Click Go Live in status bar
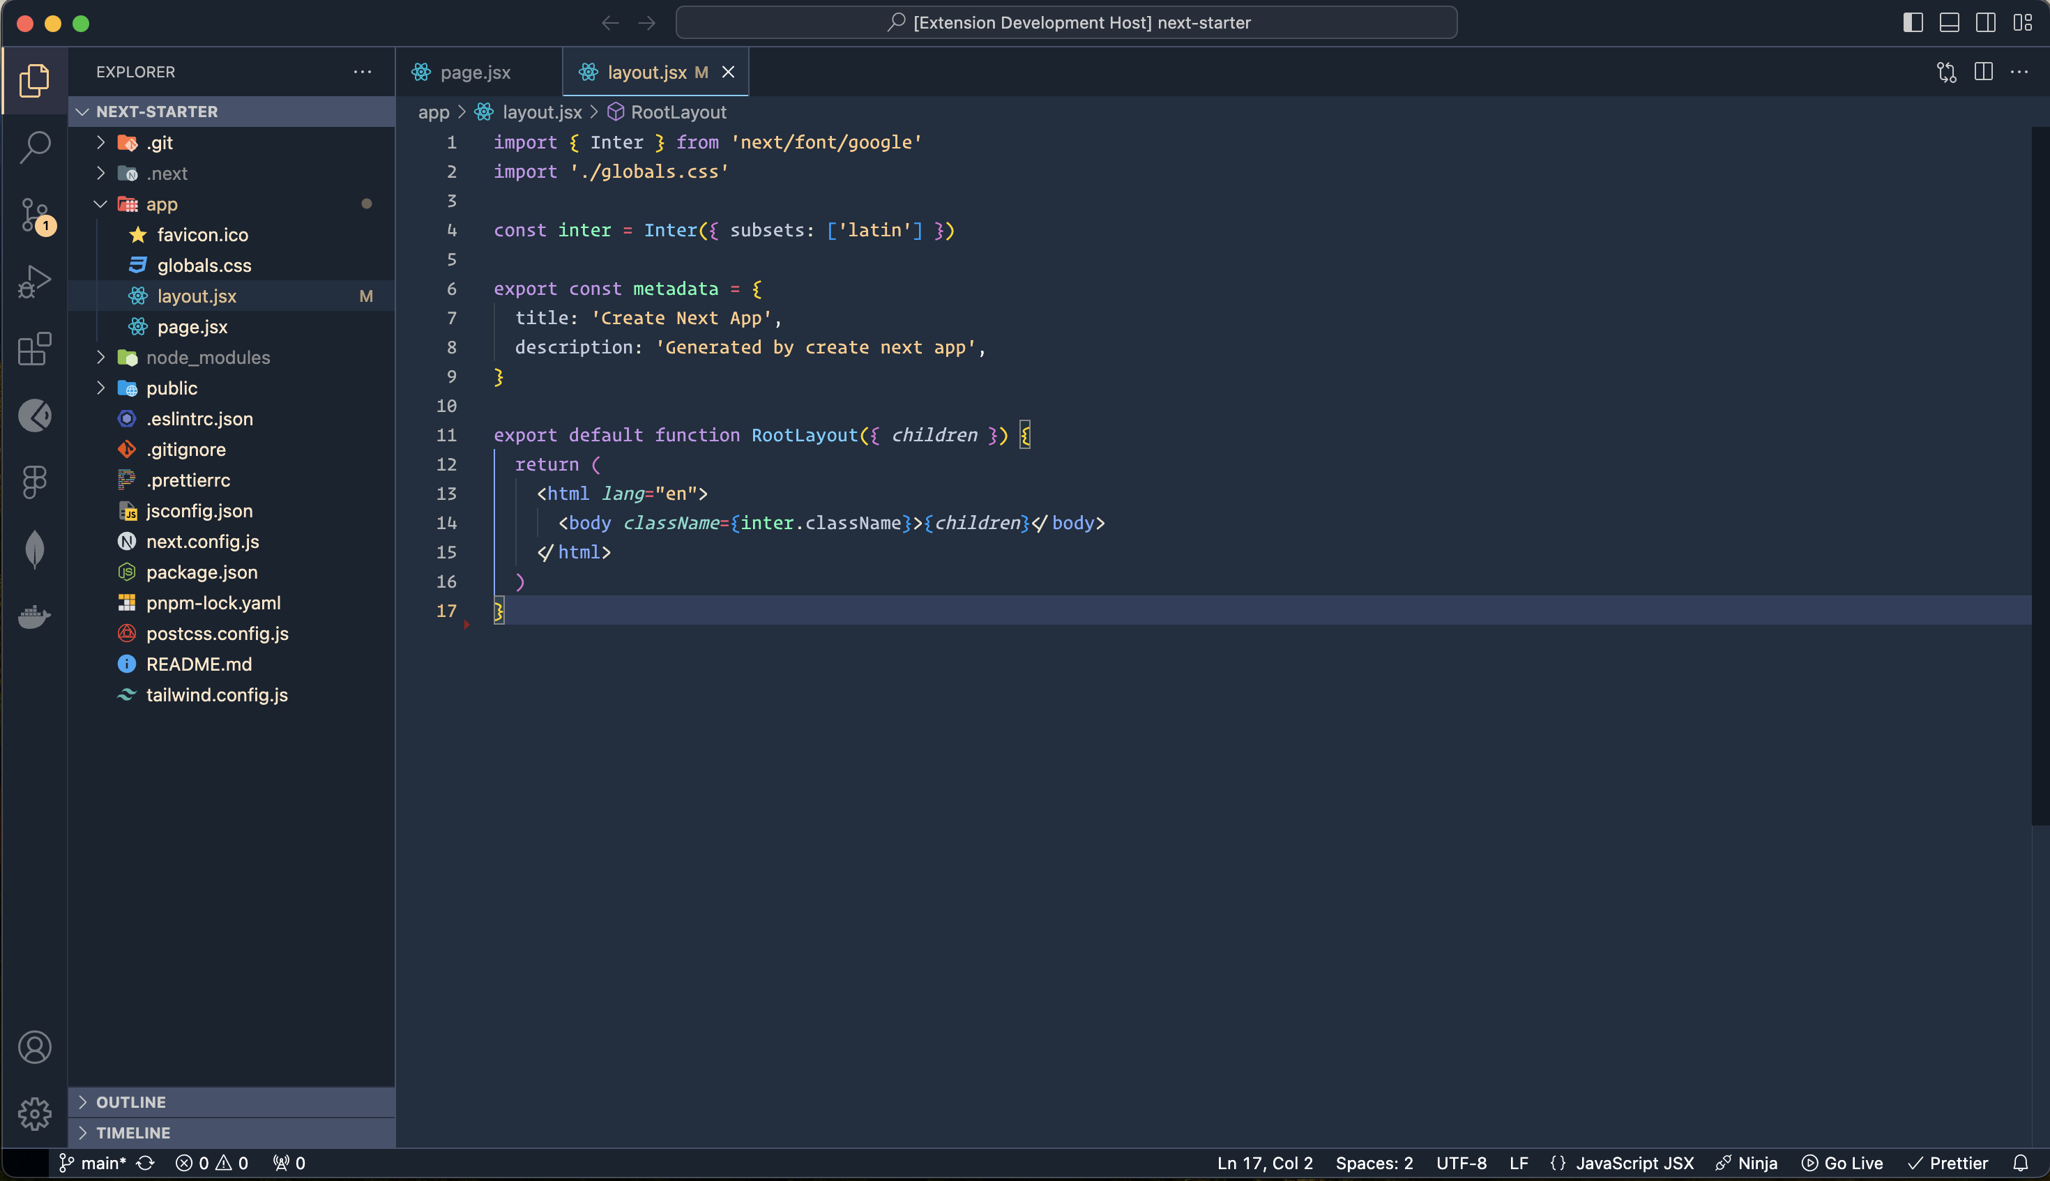The height and width of the screenshot is (1181, 2050). tap(1842, 1163)
